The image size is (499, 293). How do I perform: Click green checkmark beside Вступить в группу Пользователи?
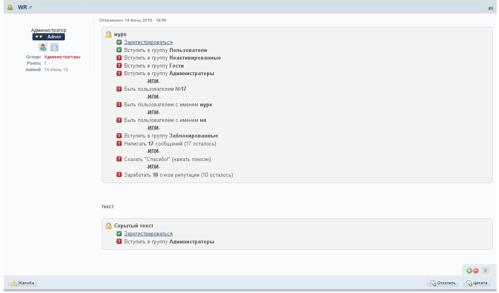click(x=119, y=50)
